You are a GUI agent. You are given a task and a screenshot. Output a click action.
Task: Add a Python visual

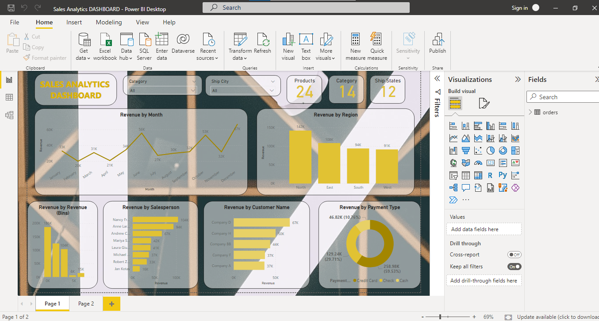pos(503,175)
